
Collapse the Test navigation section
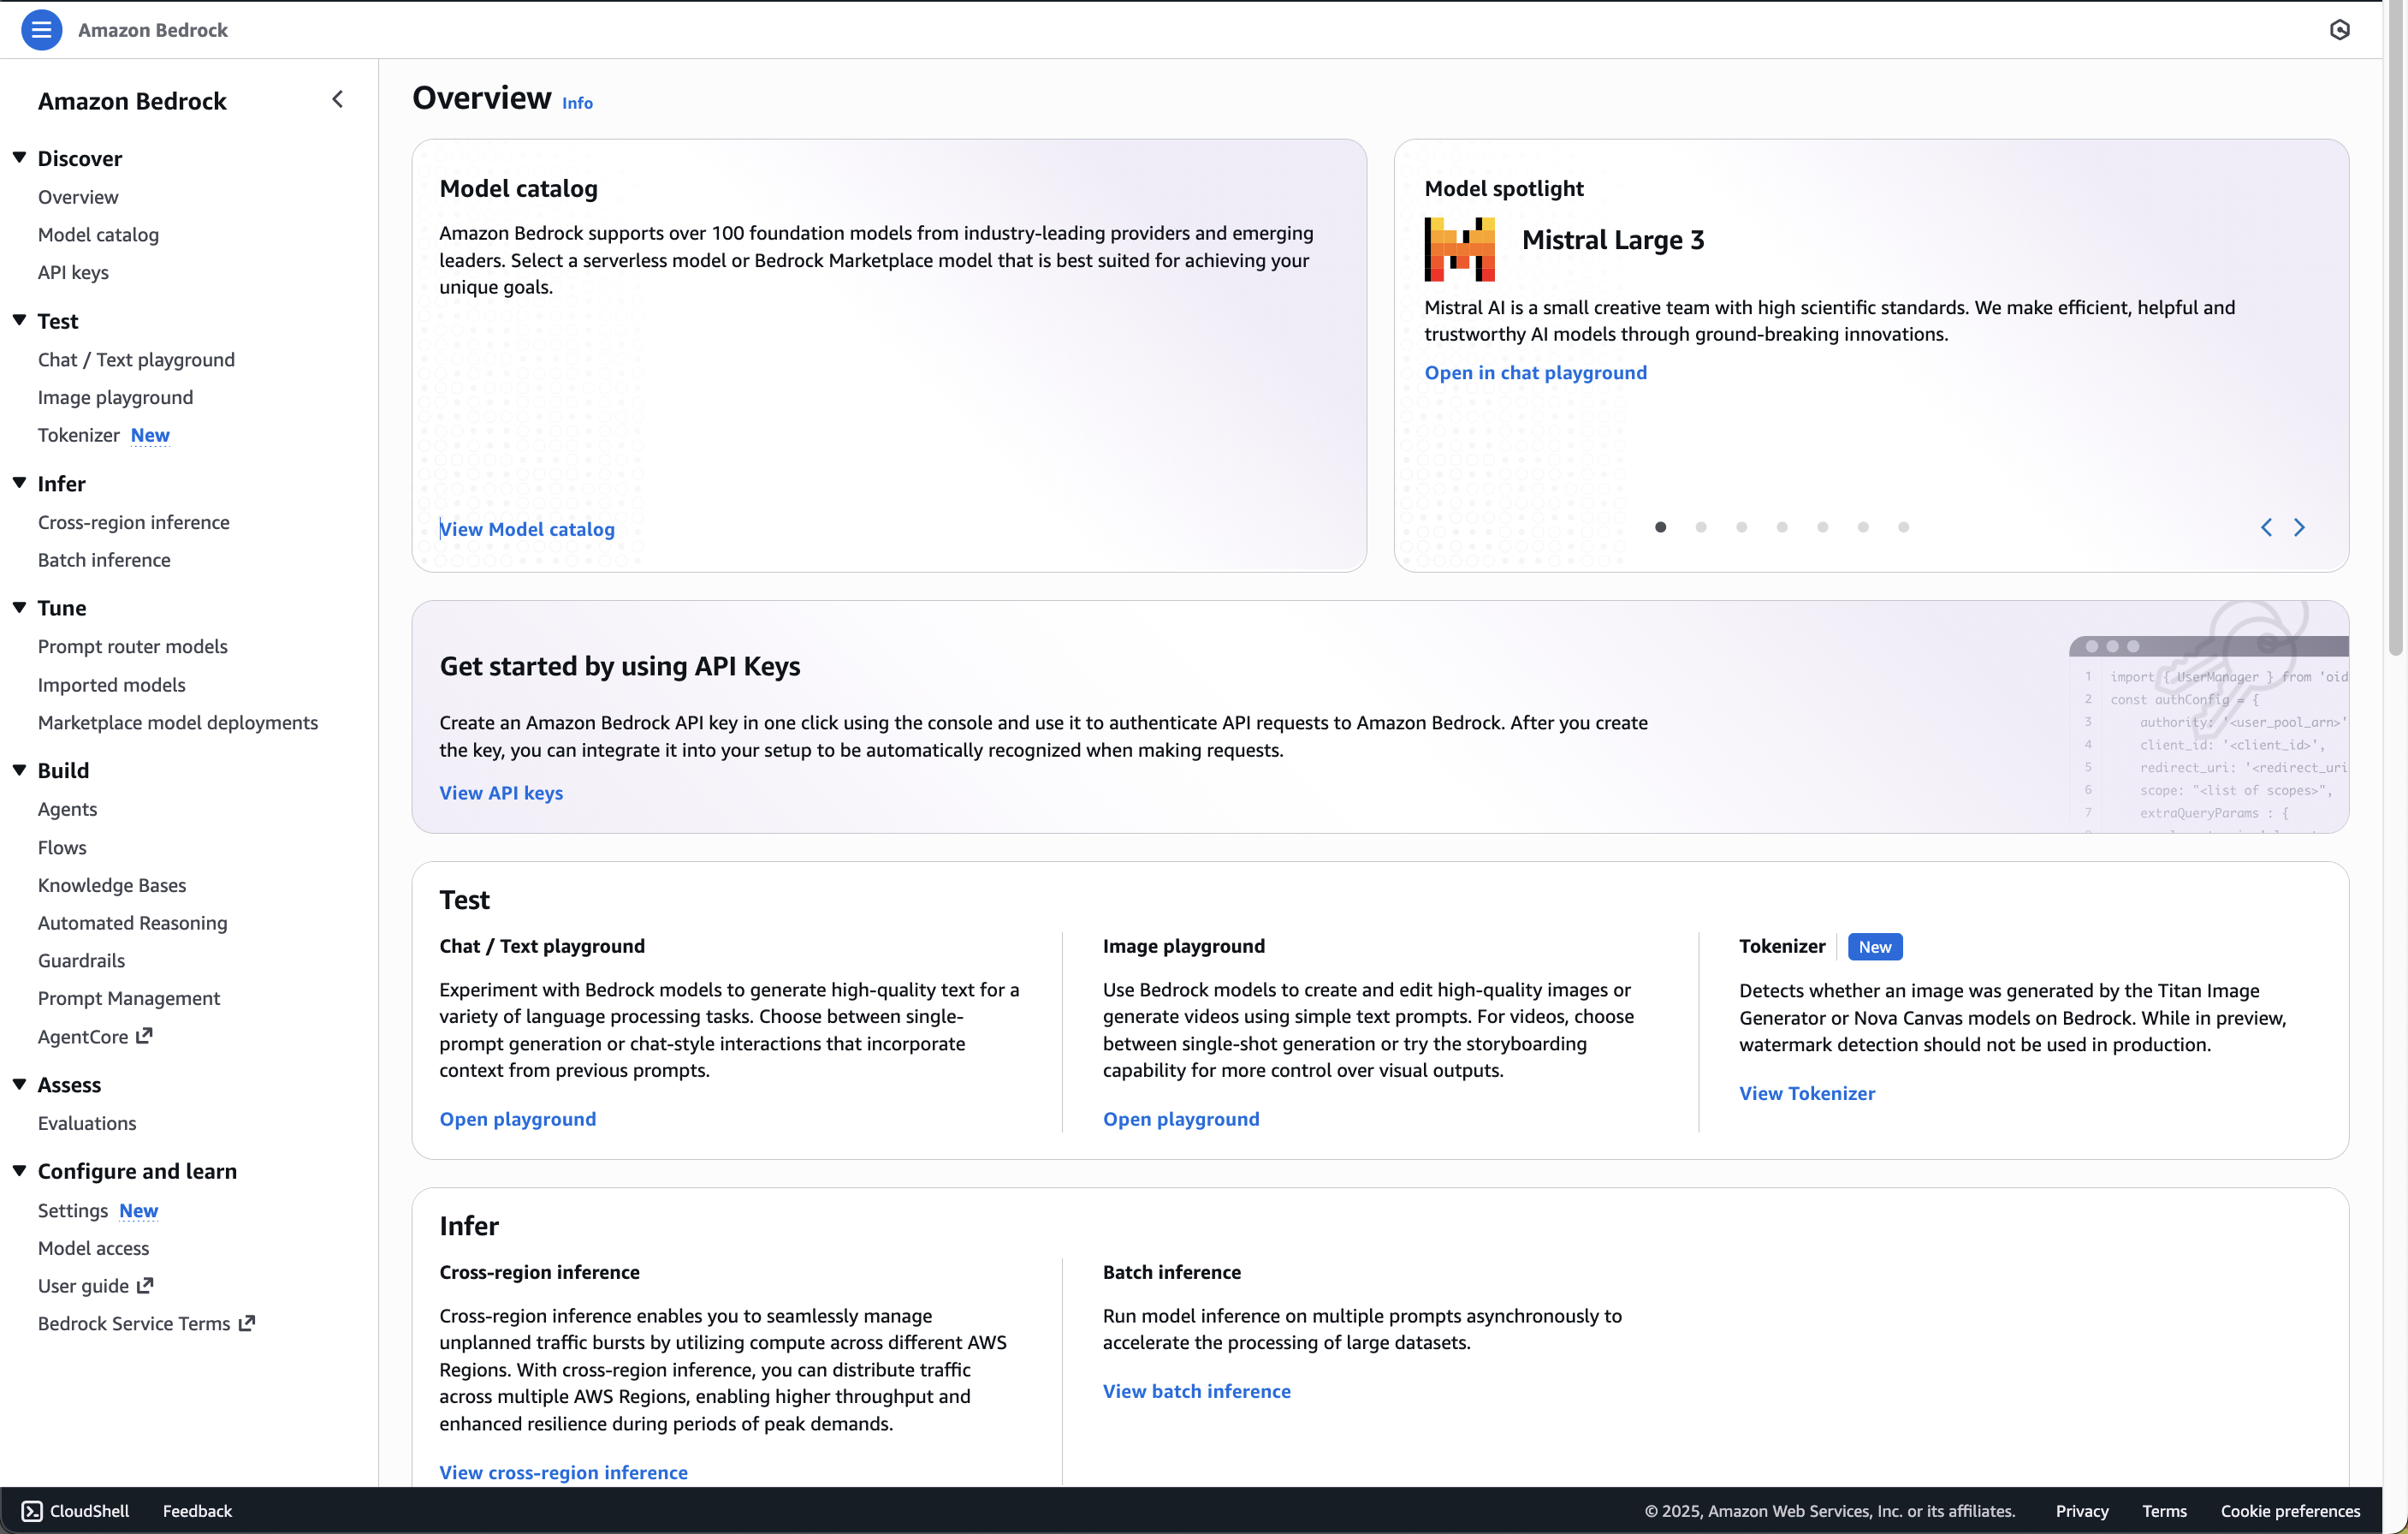19,320
